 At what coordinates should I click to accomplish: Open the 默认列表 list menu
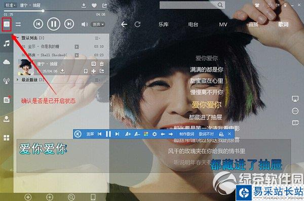click(x=97, y=38)
